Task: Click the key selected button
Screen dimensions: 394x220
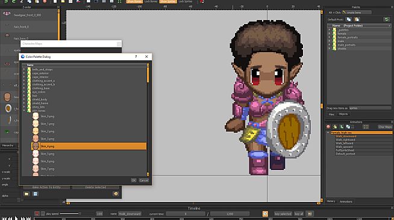Action: (283, 214)
